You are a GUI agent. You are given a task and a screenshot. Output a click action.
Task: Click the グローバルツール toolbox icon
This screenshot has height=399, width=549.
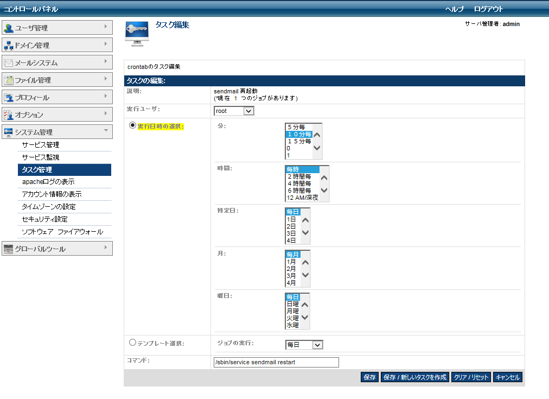tap(9, 249)
